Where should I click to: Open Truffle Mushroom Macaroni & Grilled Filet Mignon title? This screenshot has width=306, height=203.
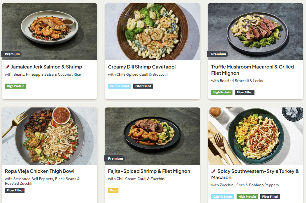coord(252,70)
